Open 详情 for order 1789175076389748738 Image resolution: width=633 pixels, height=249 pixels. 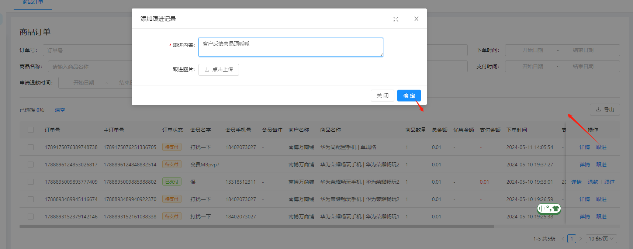(x=585, y=147)
